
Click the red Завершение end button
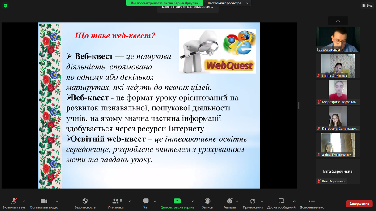click(x=359, y=203)
